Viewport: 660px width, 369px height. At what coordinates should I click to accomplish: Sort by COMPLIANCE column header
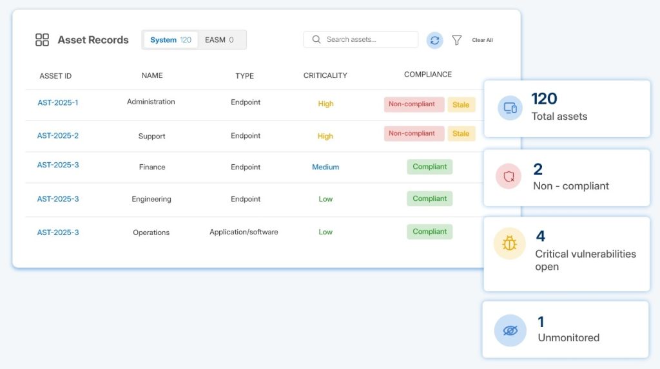(x=428, y=75)
